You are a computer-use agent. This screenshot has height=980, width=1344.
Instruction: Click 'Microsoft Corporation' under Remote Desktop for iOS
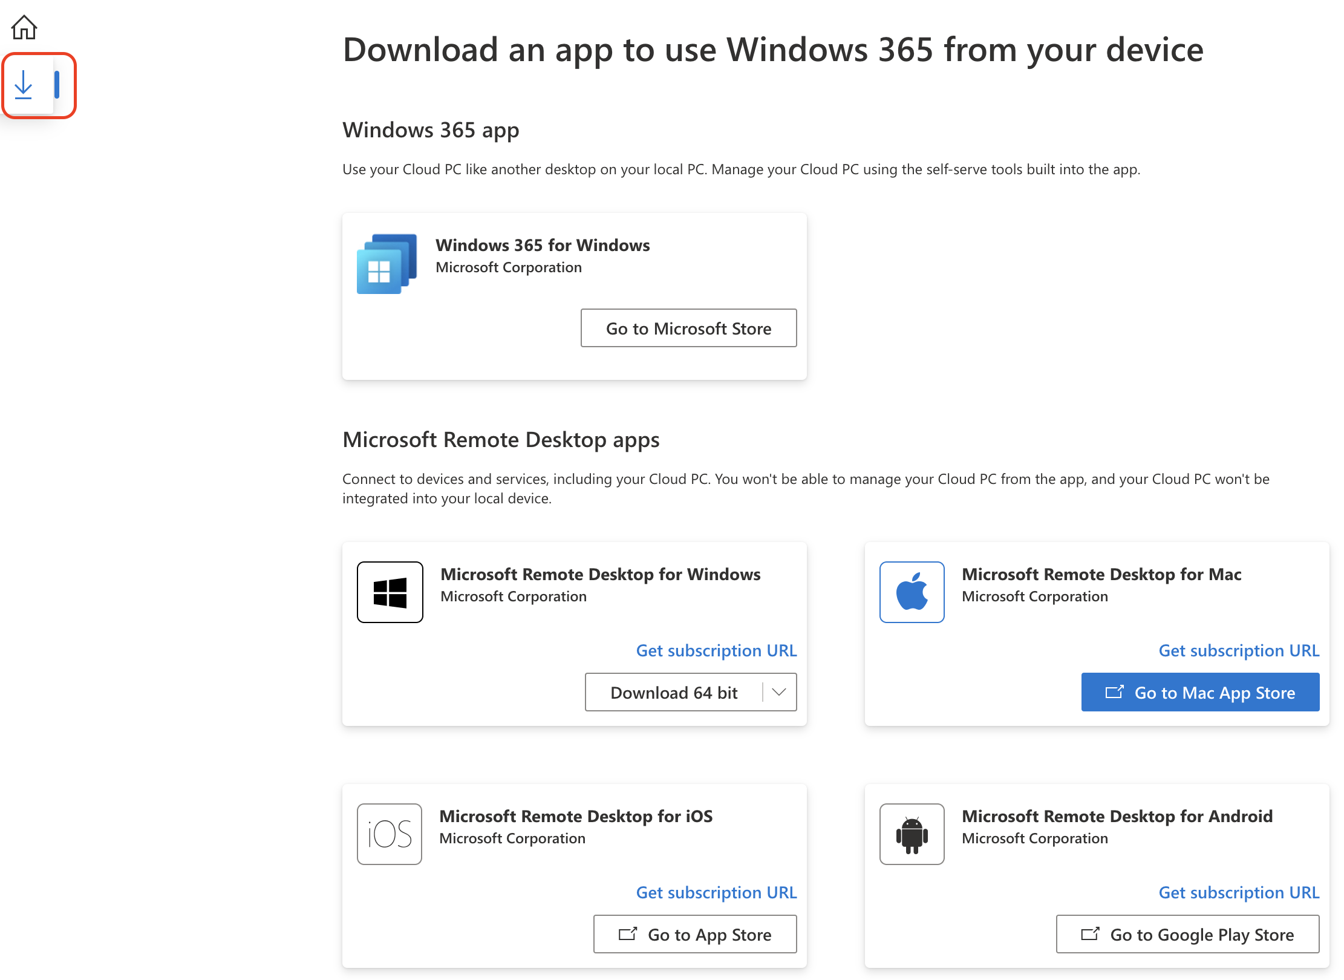click(x=512, y=838)
